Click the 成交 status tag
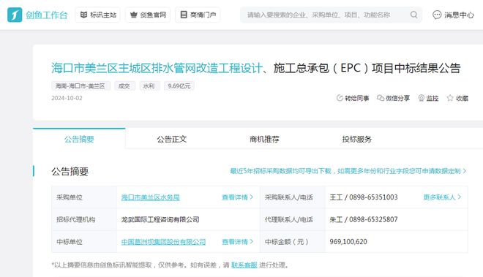The width and height of the screenshot is (483, 277). pyautogui.click(x=124, y=86)
